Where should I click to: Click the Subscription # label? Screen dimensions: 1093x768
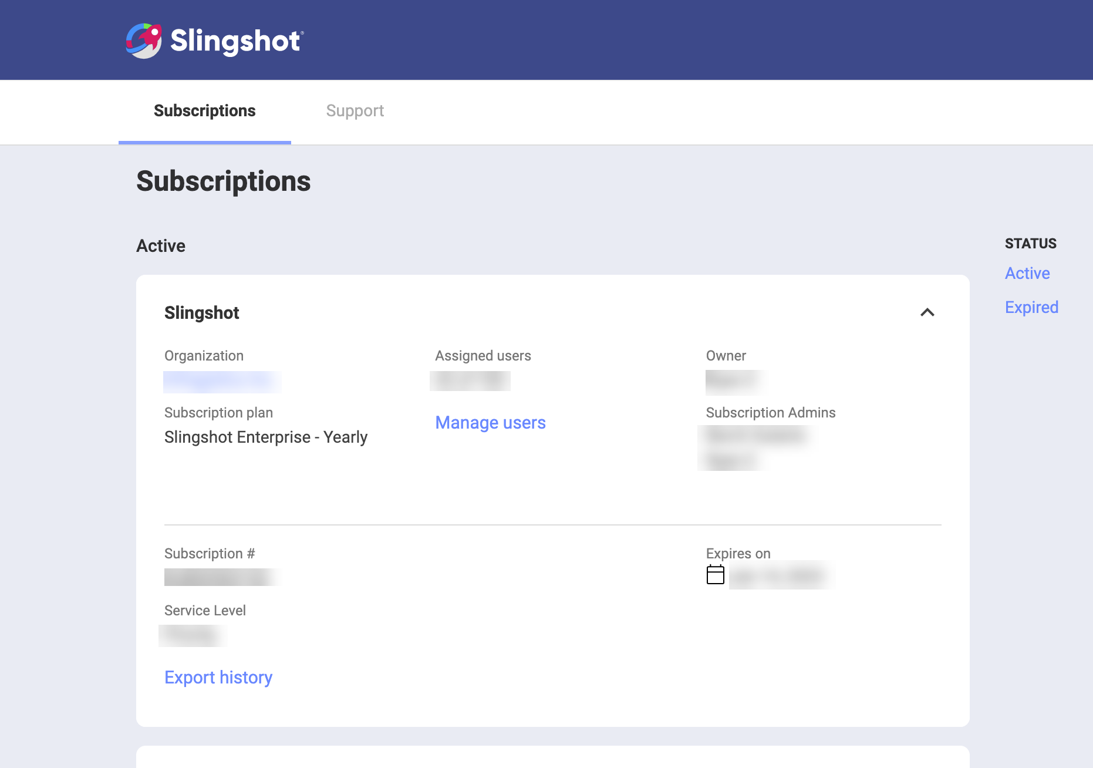(210, 554)
